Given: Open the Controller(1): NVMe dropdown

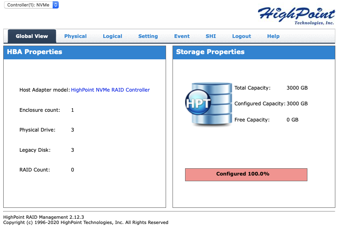Looking at the screenshot, I should coord(31,5).
